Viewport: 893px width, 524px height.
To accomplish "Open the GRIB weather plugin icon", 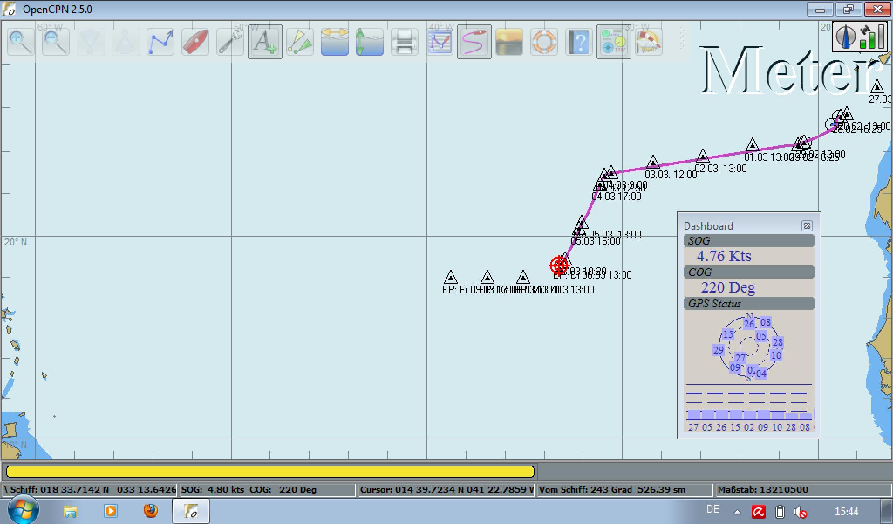I will pos(649,42).
